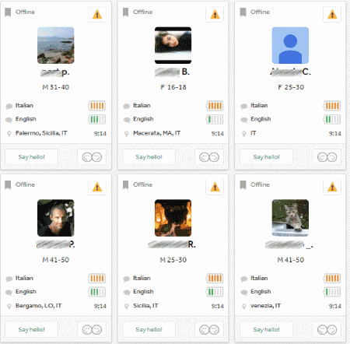Viewport: 350px width, 344px height.
Task: Say hello to the Sicilia member
Action: point(149,330)
